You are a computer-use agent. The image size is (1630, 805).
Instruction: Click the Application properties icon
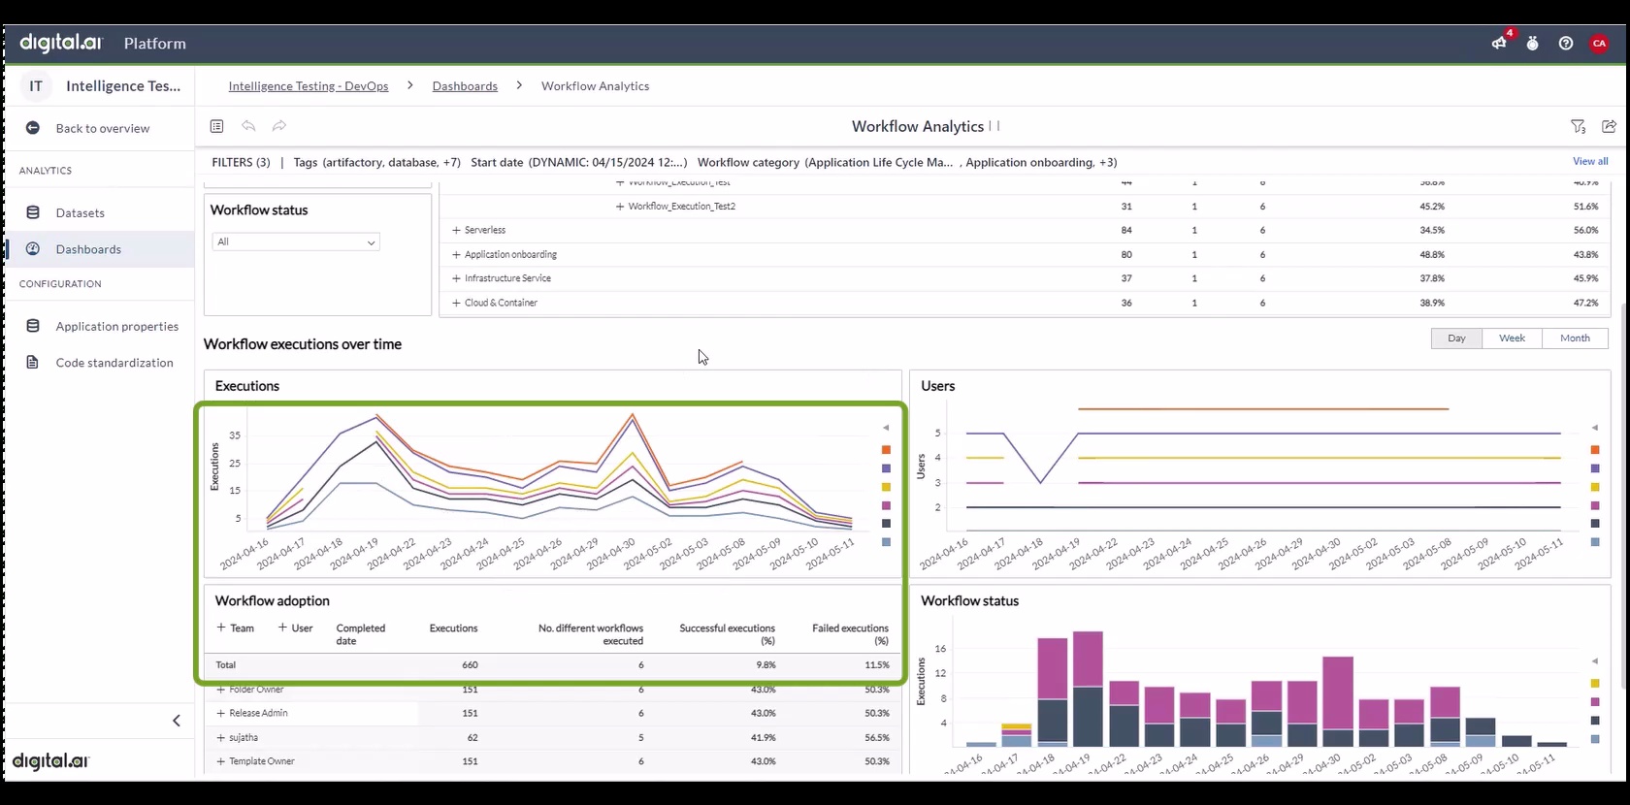(x=33, y=326)
